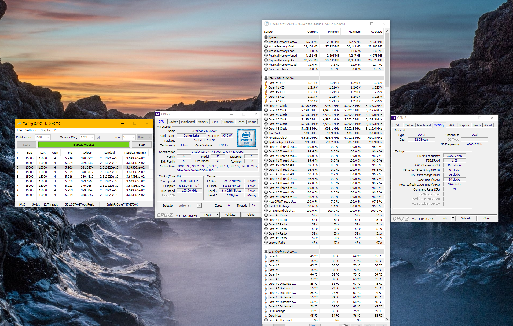513x326 pixels.
Task: Open the Settings menu in LinX
Action: [31, 130]
